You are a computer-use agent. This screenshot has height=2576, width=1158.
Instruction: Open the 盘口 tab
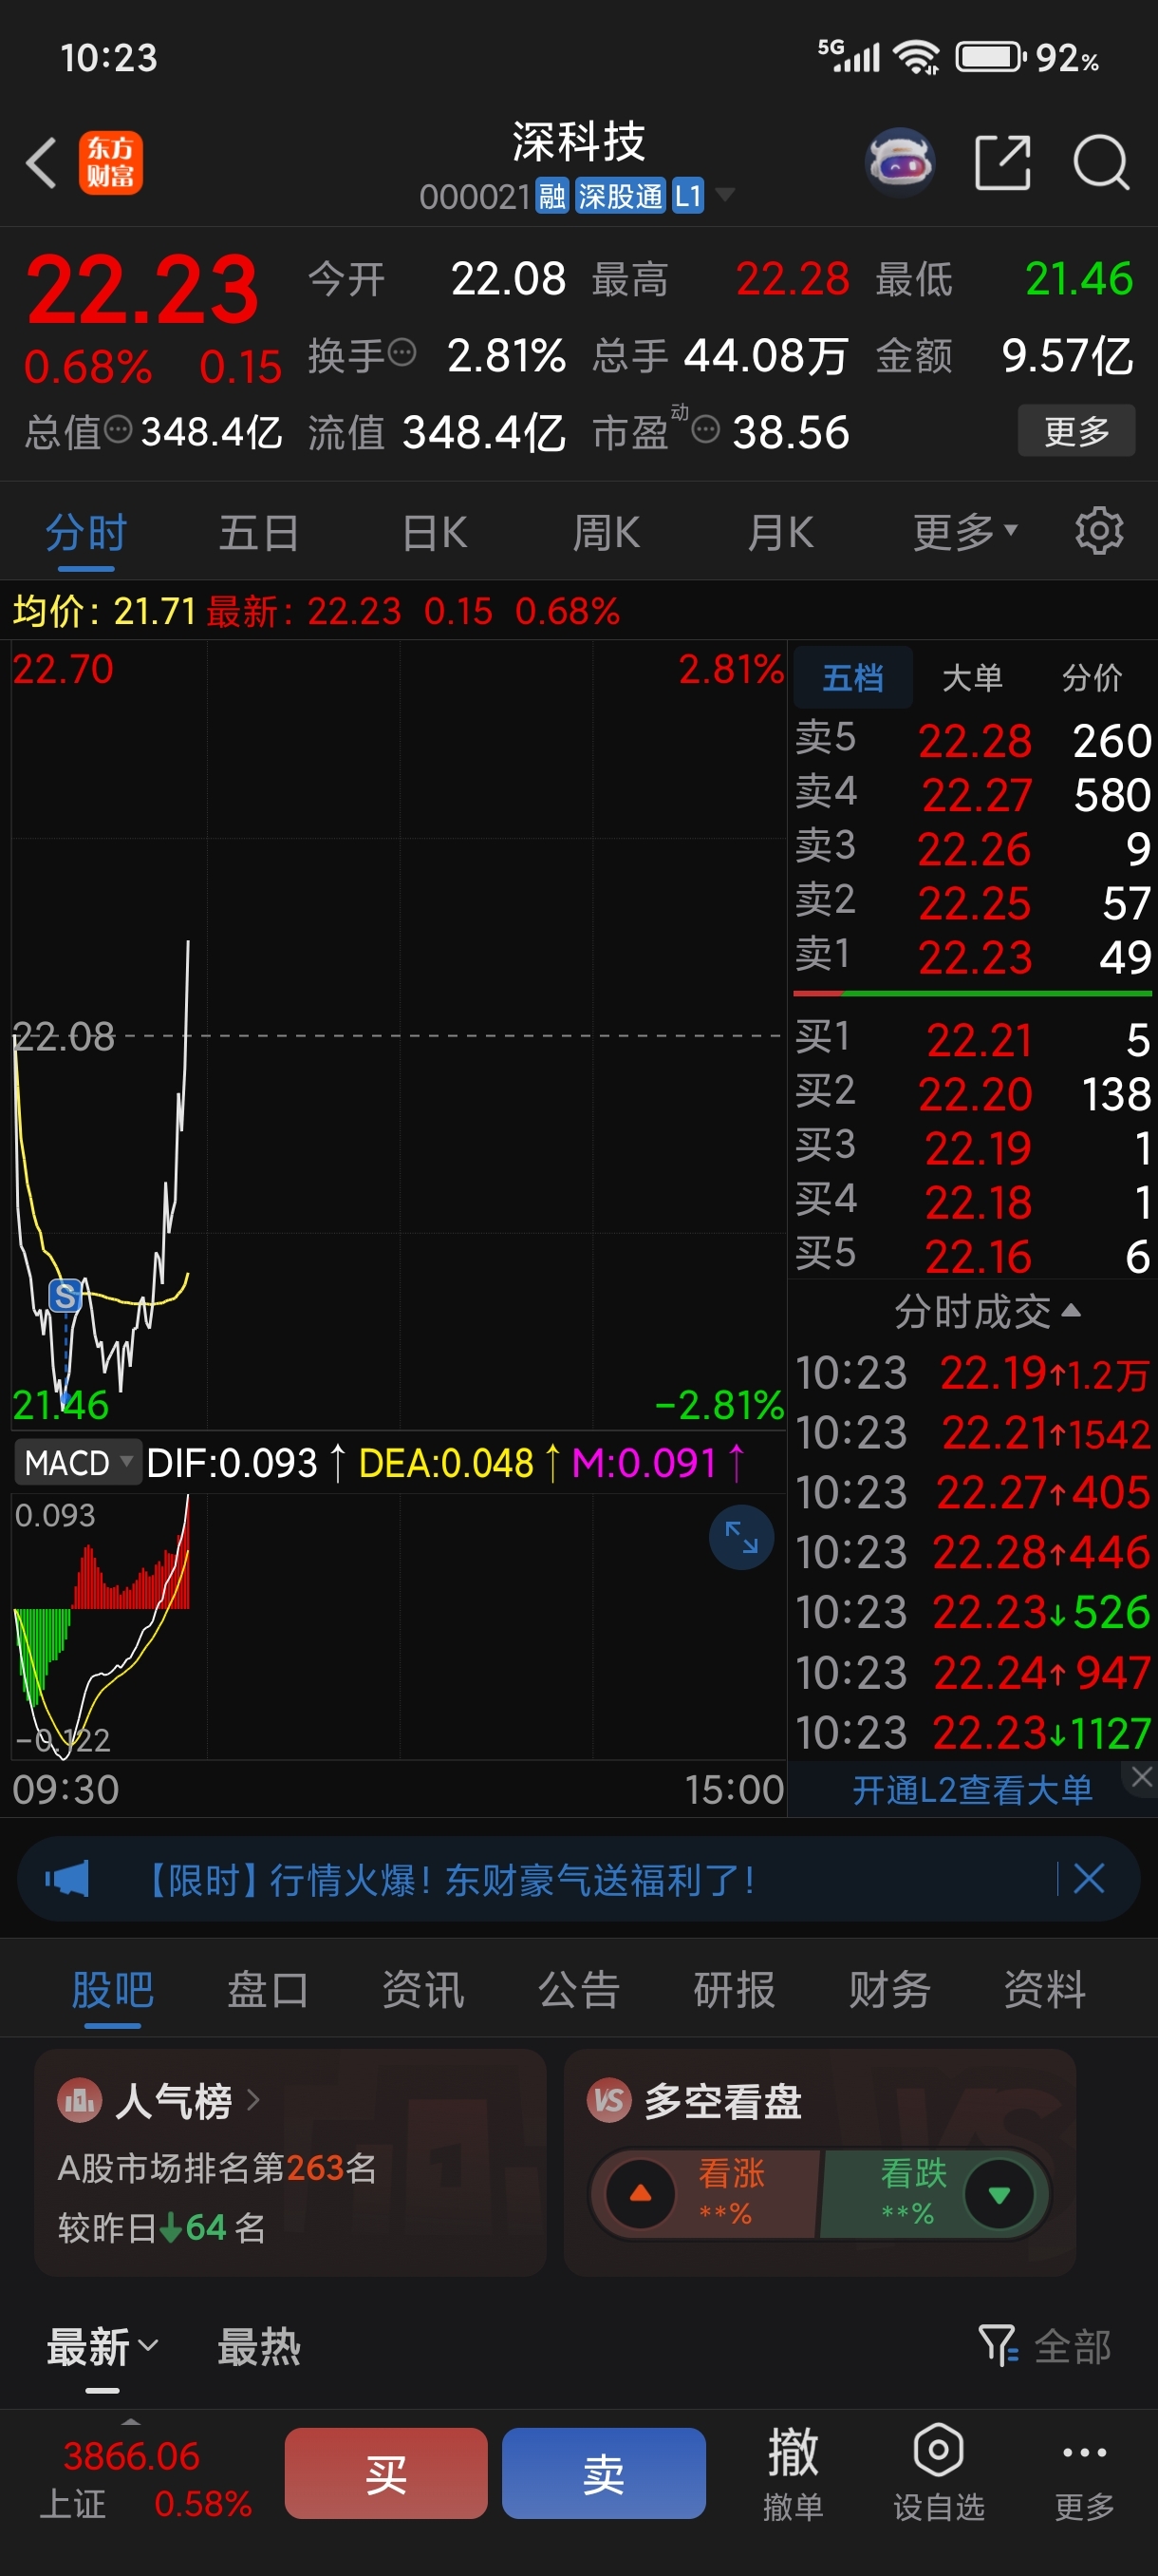268,1989
